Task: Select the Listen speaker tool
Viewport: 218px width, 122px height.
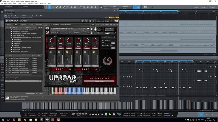Action: [75, 7]
